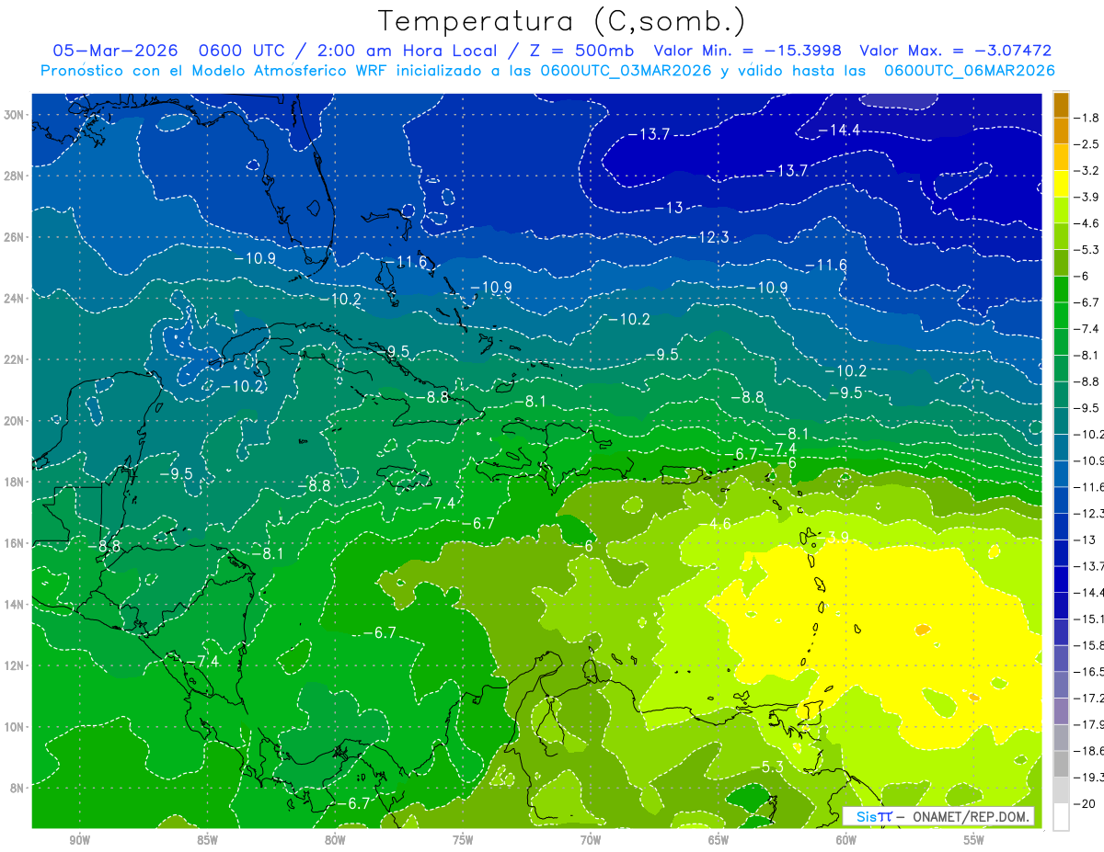Click the 10N latitude axis label
This screenshot has width=1104, height=852.
point(16,726)
